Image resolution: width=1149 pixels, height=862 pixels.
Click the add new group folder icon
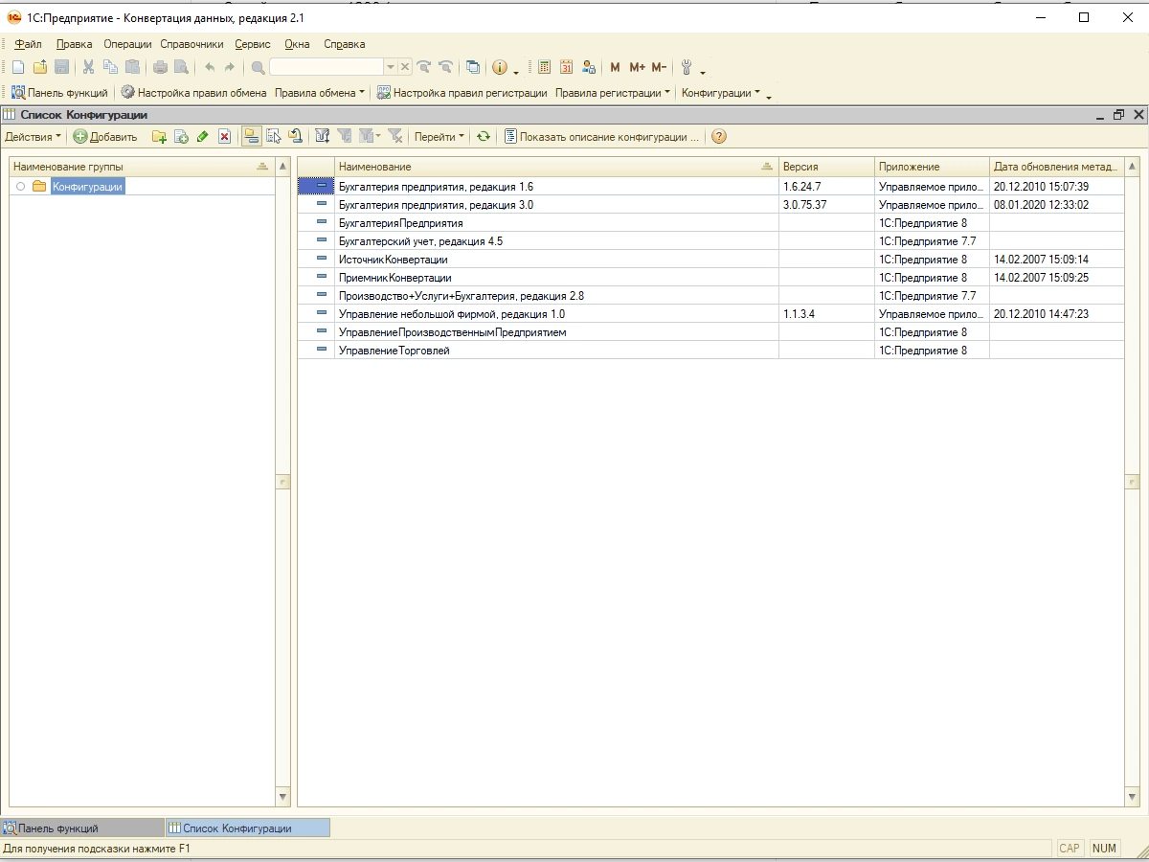[x=159, y=137]
